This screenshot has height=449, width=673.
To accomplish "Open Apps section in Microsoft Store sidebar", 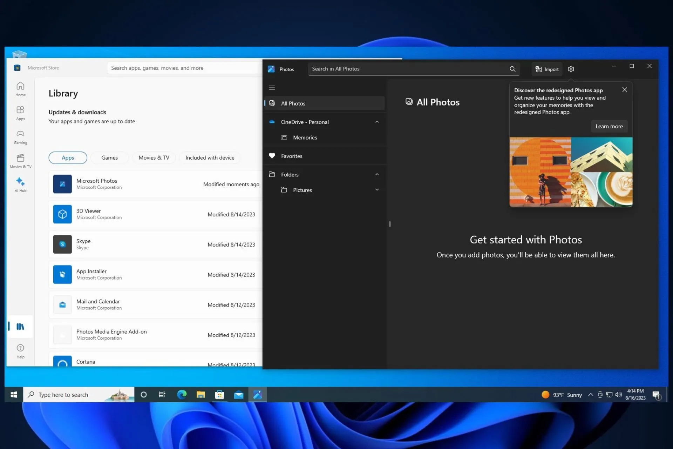I will [20, 113].
